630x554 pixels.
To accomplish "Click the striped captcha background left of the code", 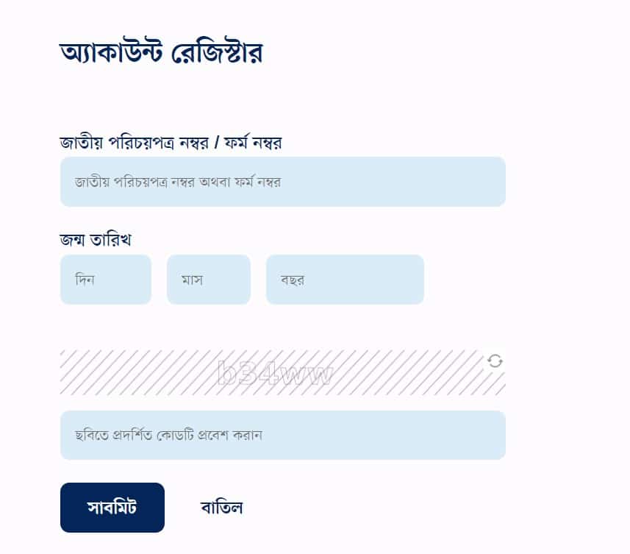I will pos(137,373).
